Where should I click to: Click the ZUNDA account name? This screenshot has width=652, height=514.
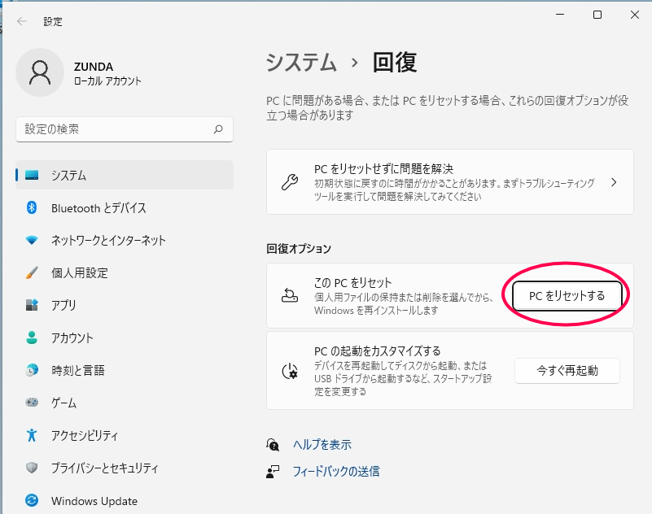94,67
